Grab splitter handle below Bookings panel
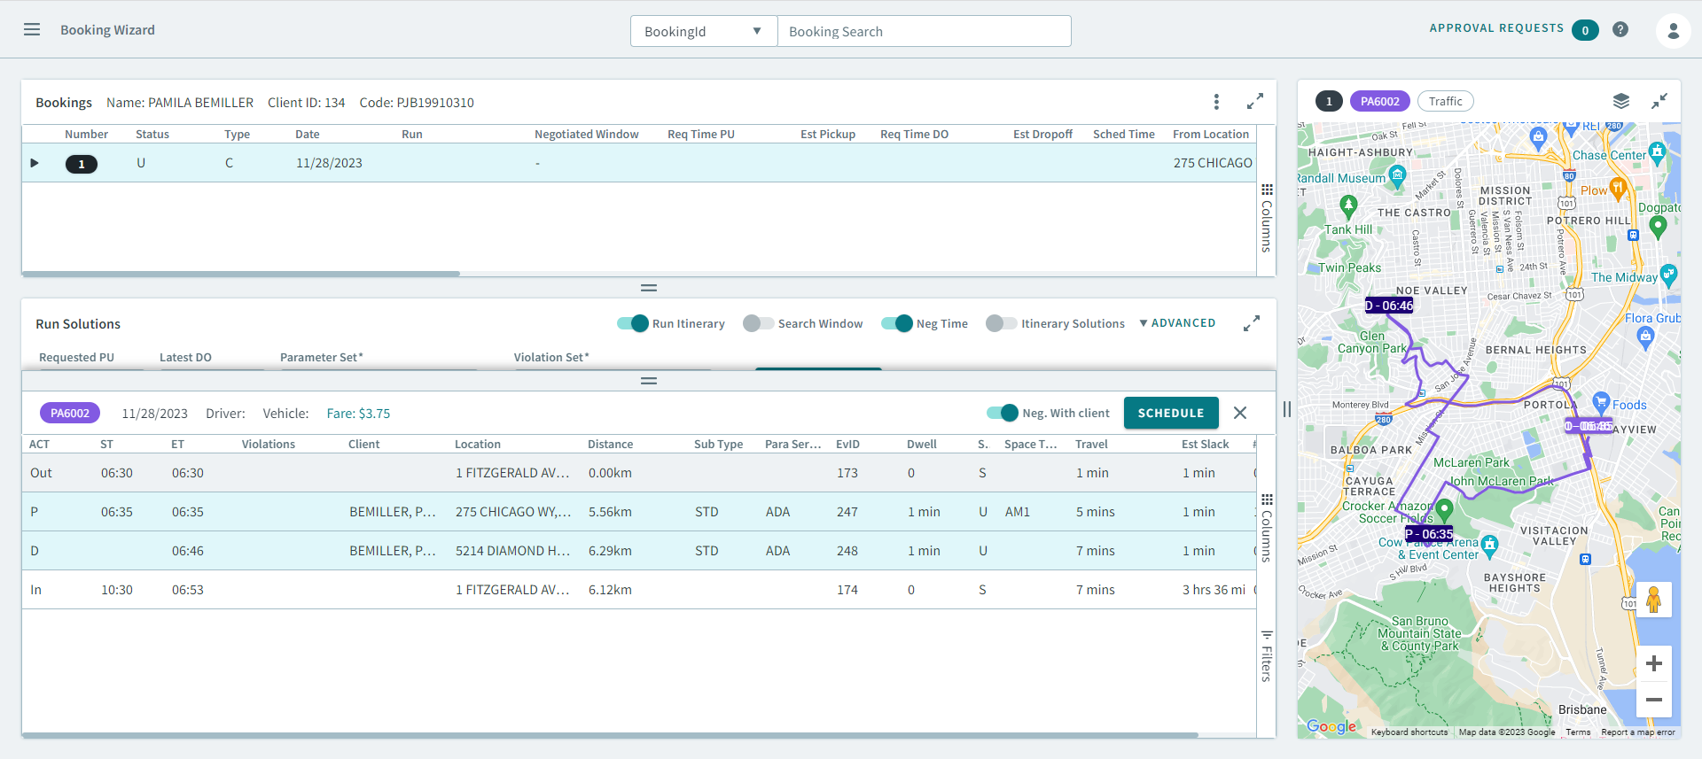The image size is (1702, 759). click(649, 288)
